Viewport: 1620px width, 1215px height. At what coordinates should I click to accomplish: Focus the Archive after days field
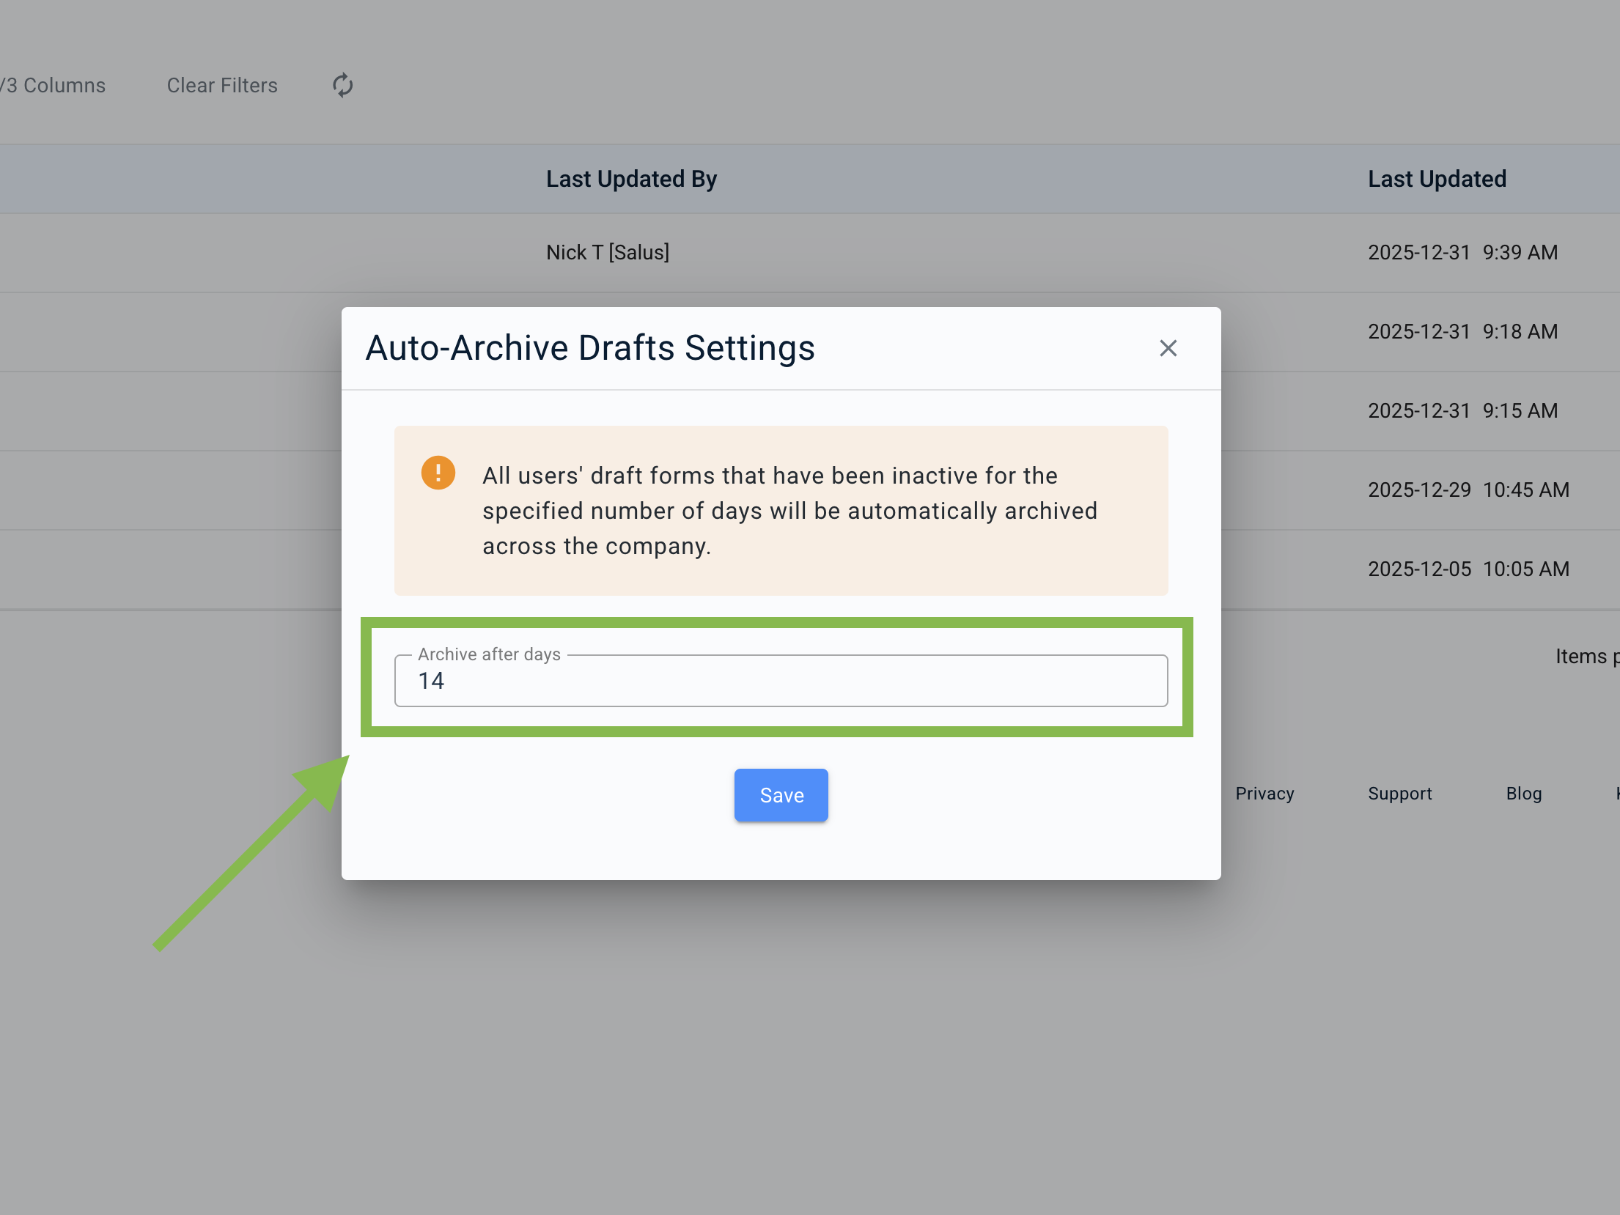pyautogui.click(x=781, y=681)
